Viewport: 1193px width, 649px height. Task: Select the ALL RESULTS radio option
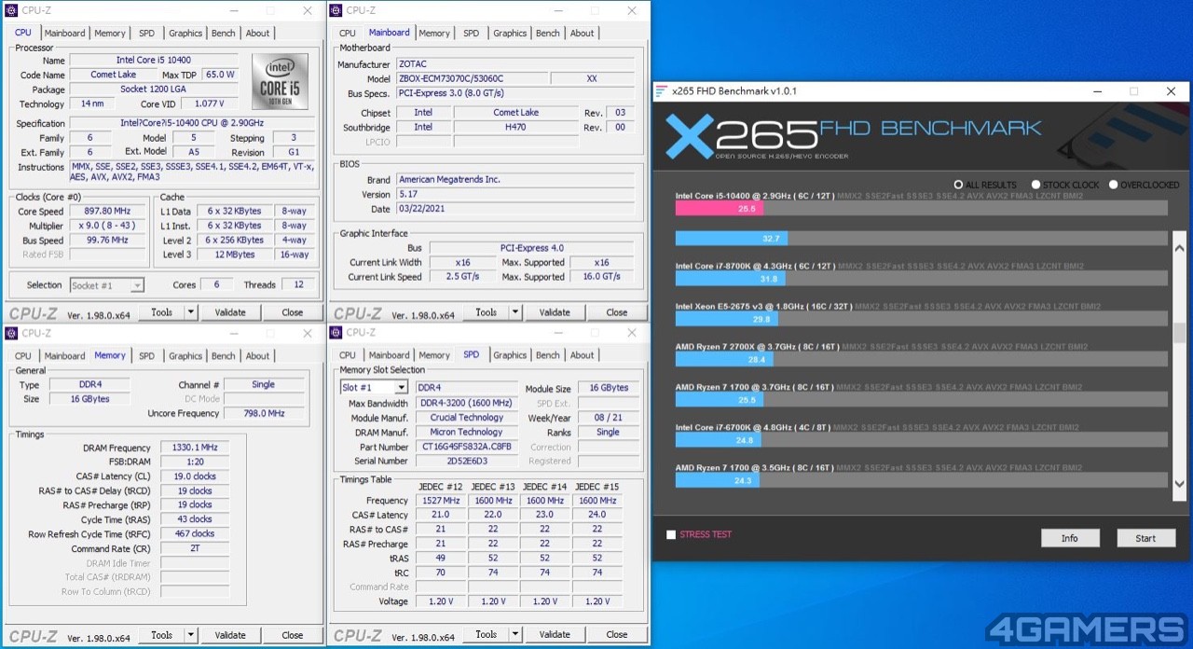pyautogui.click(x=958, y=185)
